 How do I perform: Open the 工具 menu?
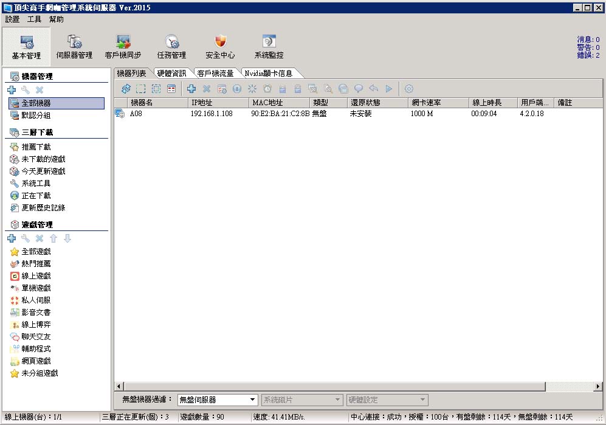[x=34, y=19]
